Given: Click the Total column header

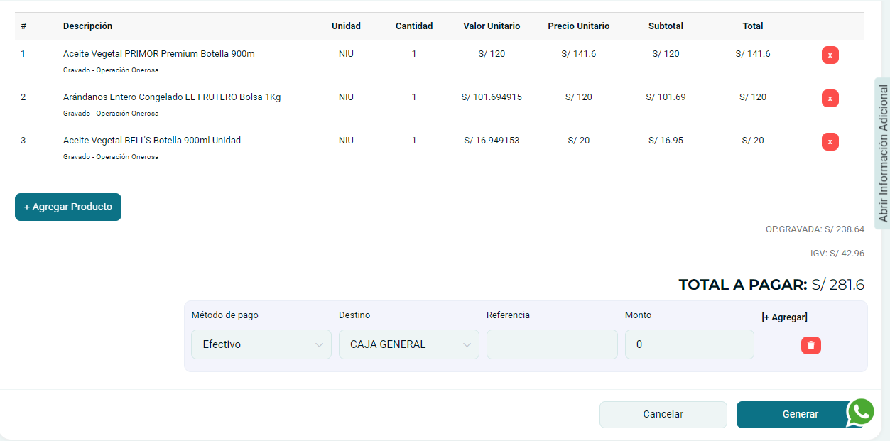Looking at the screenshot, I should tap(752, 26).
